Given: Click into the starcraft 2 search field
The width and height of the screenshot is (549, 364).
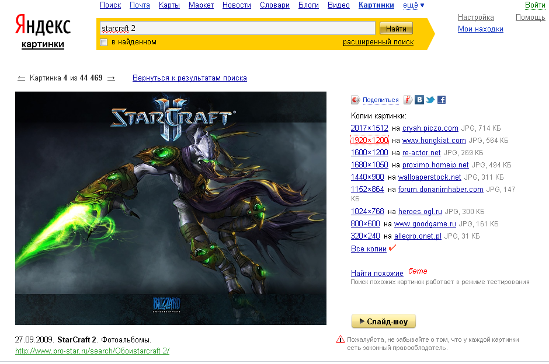Looking at the screenshot, I should coord(237,28).
